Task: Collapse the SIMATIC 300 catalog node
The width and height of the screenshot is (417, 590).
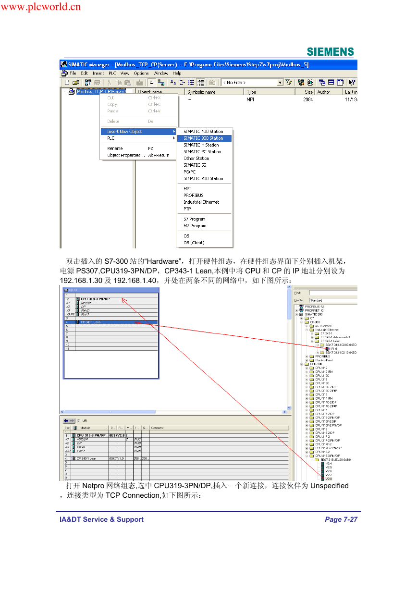Action: pos(296,314)
